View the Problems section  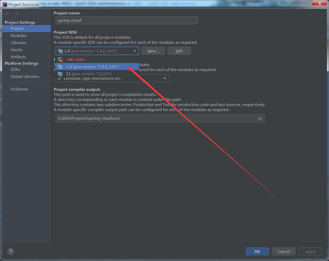(19, 89)
